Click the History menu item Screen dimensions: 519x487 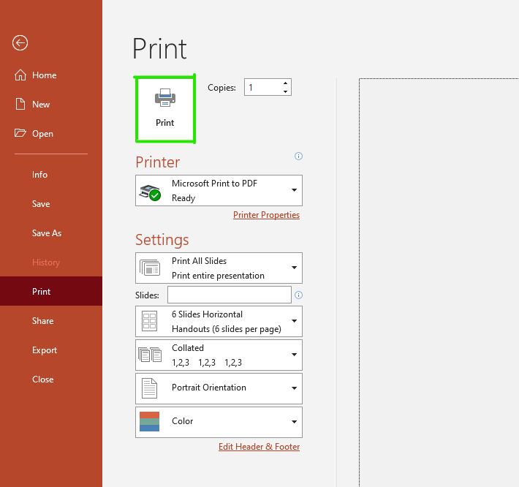[51, 263]
